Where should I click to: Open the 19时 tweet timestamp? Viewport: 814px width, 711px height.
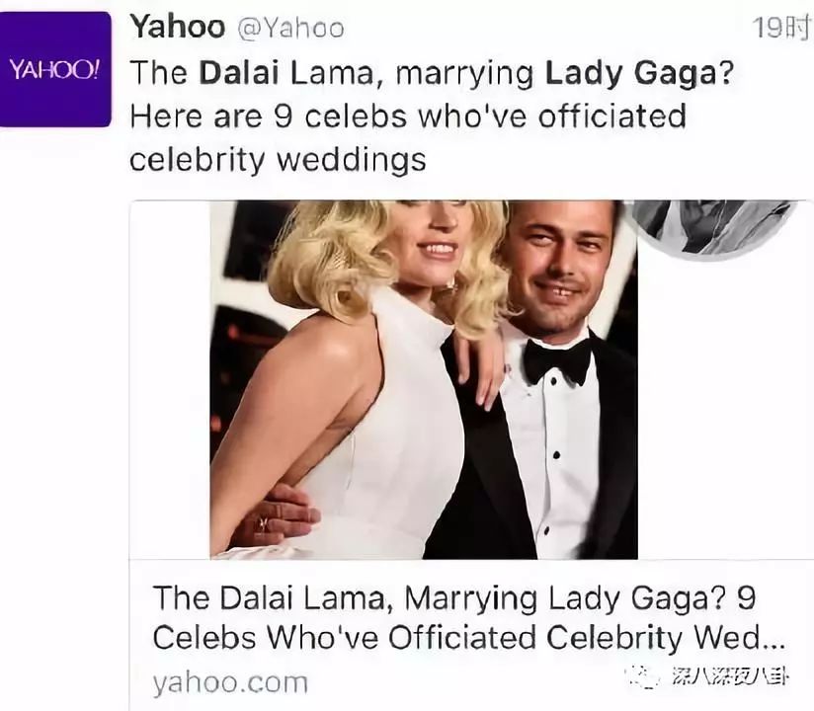(x=782, y=28)
